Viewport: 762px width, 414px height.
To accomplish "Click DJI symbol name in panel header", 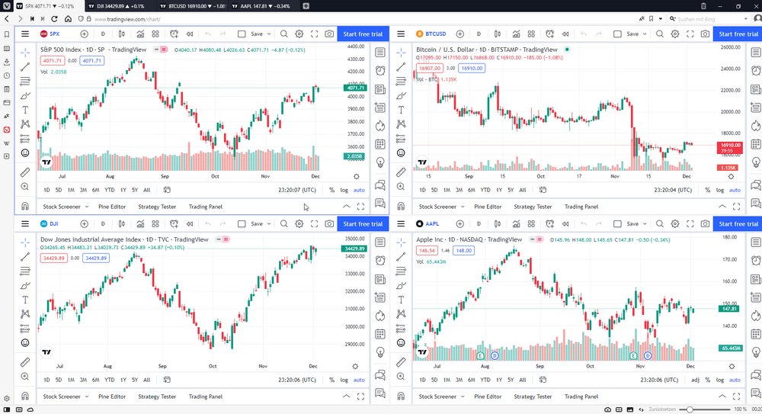I will [x=54, y=224].
